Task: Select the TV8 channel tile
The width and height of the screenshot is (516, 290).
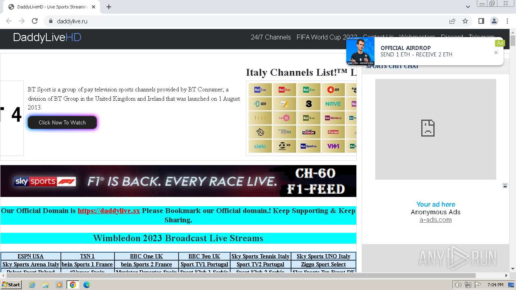Action: coord(308,104)
